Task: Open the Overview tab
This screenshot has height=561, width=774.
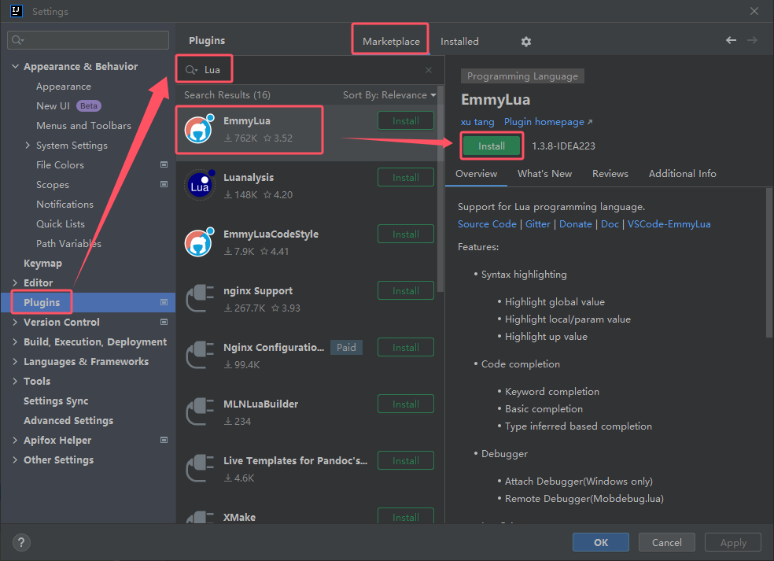Action: tap(477, 174)
